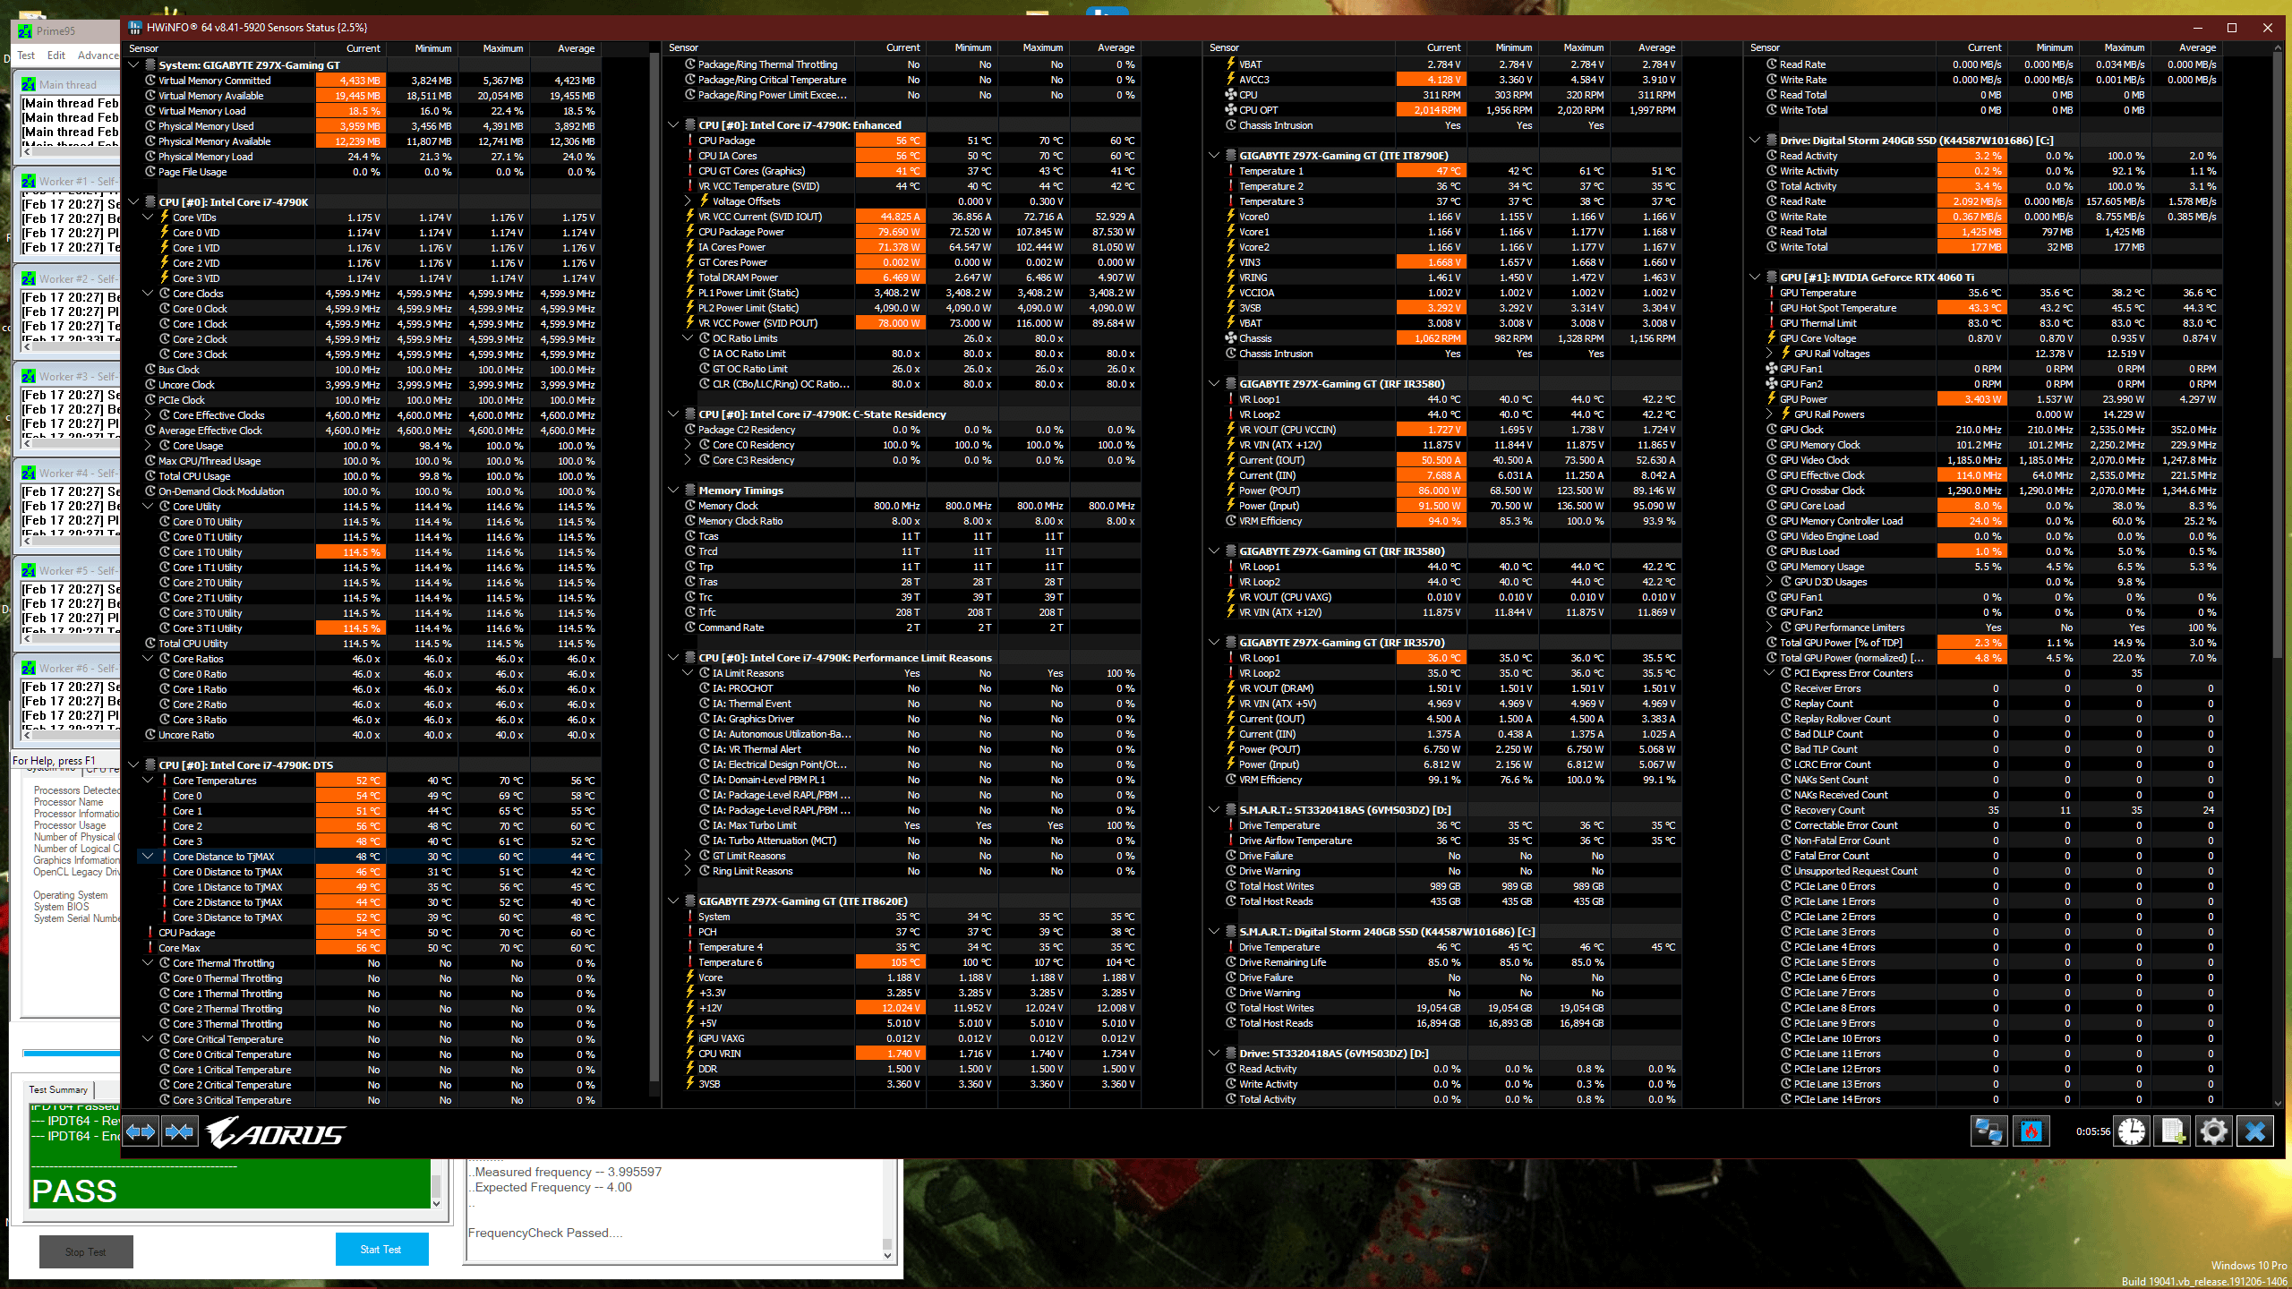Screen dimensions: 2292x1289
Task: Click the shrink columns arrows icon
Action: (179, 1132)
